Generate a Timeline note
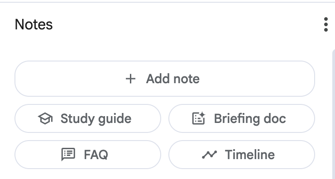Screen dimensions: 335x179 tap(242, 155)
